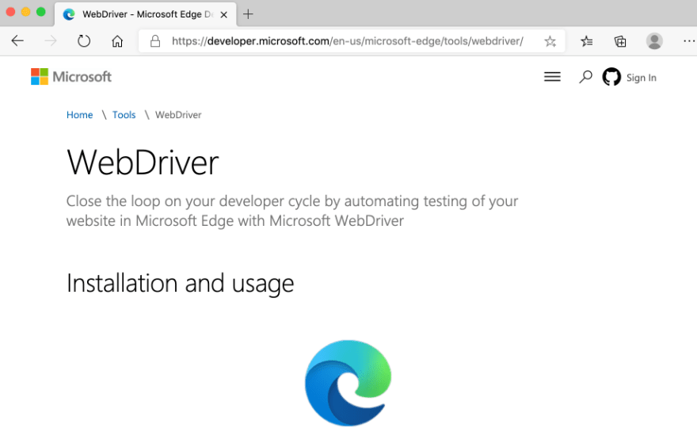Open site search with magnifier icon
This screenshot has width=697, height=432.
pyautogui.click(x=585, y=77)
